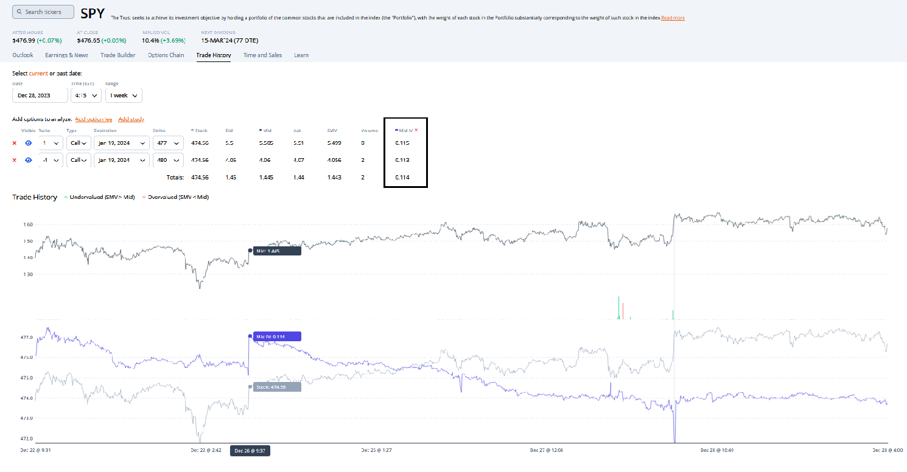Open the Strike 480 dropdown
The image size is (907, 472).
coord(168,160)
